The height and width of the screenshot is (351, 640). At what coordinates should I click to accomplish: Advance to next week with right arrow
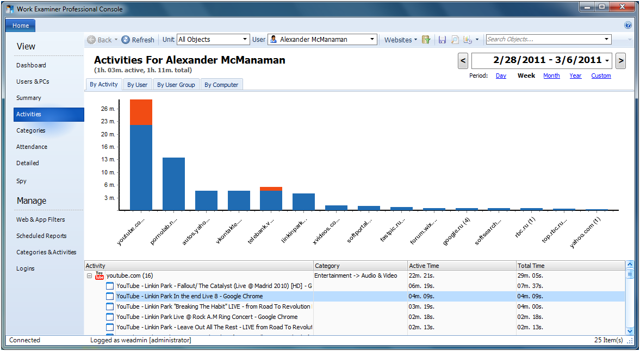pos(620,60)
